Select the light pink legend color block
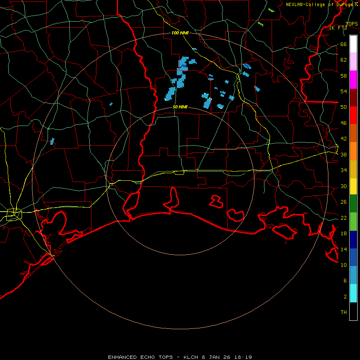Screen dimensions: 360x360 point(353,62)
